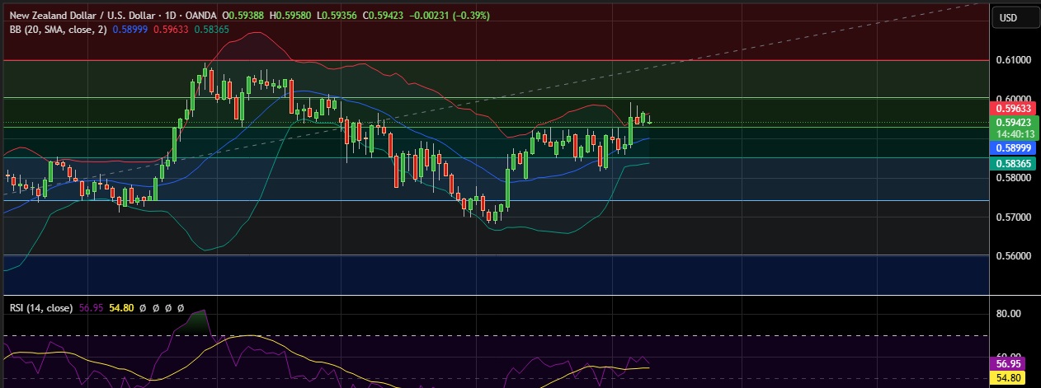
Task: Open the USD currency selector
Action: 1008,18
